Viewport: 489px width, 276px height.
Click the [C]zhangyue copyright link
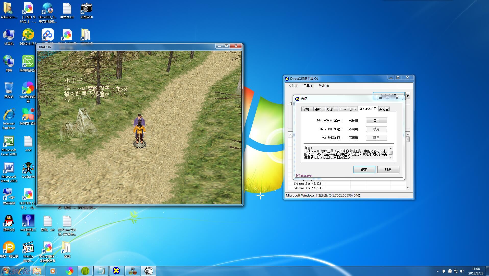point(304,176)
